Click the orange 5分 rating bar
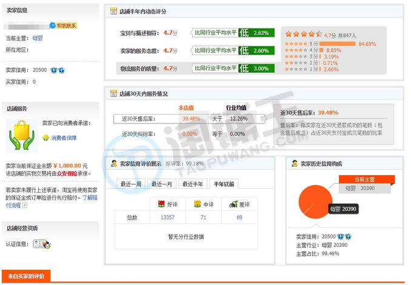The height and width of the screenshot is (285, 411). [x=338, y=44]
